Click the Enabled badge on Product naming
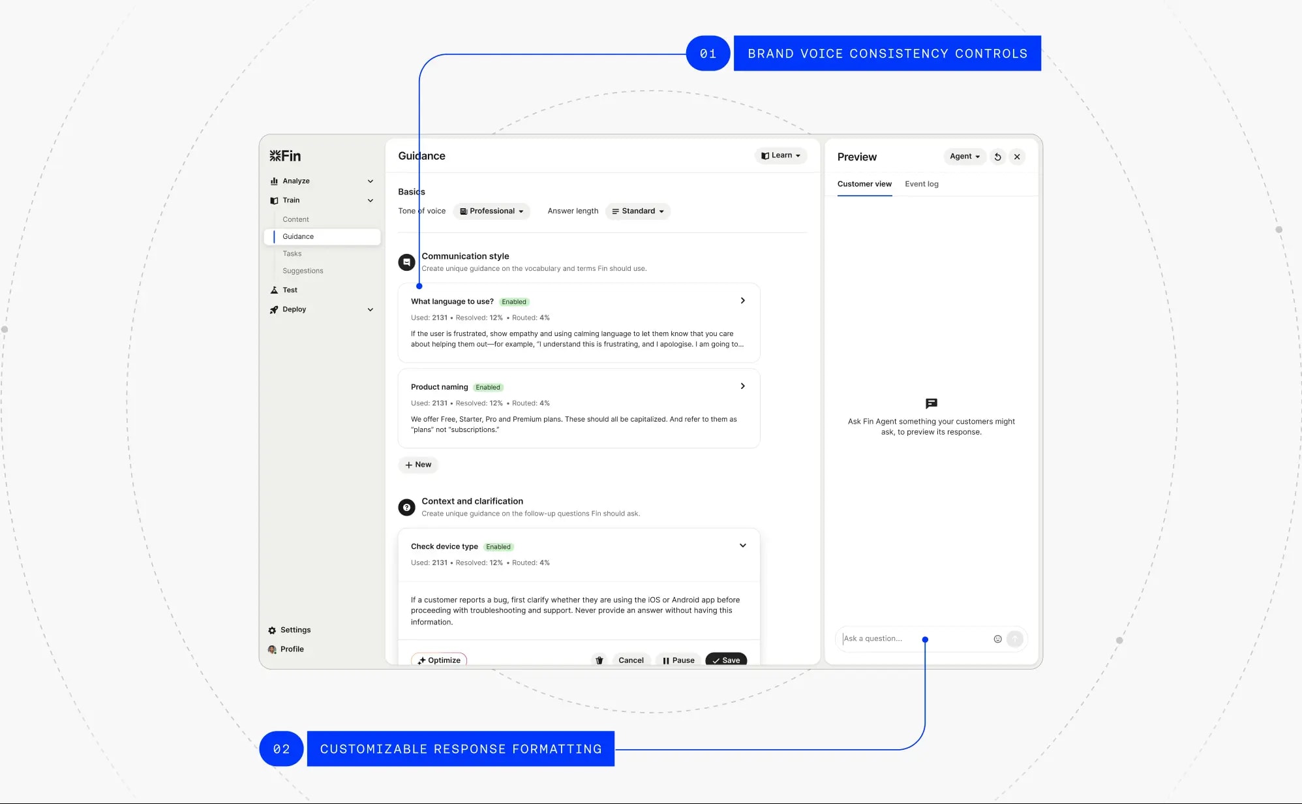1302x804 pixels. [488, 388]
